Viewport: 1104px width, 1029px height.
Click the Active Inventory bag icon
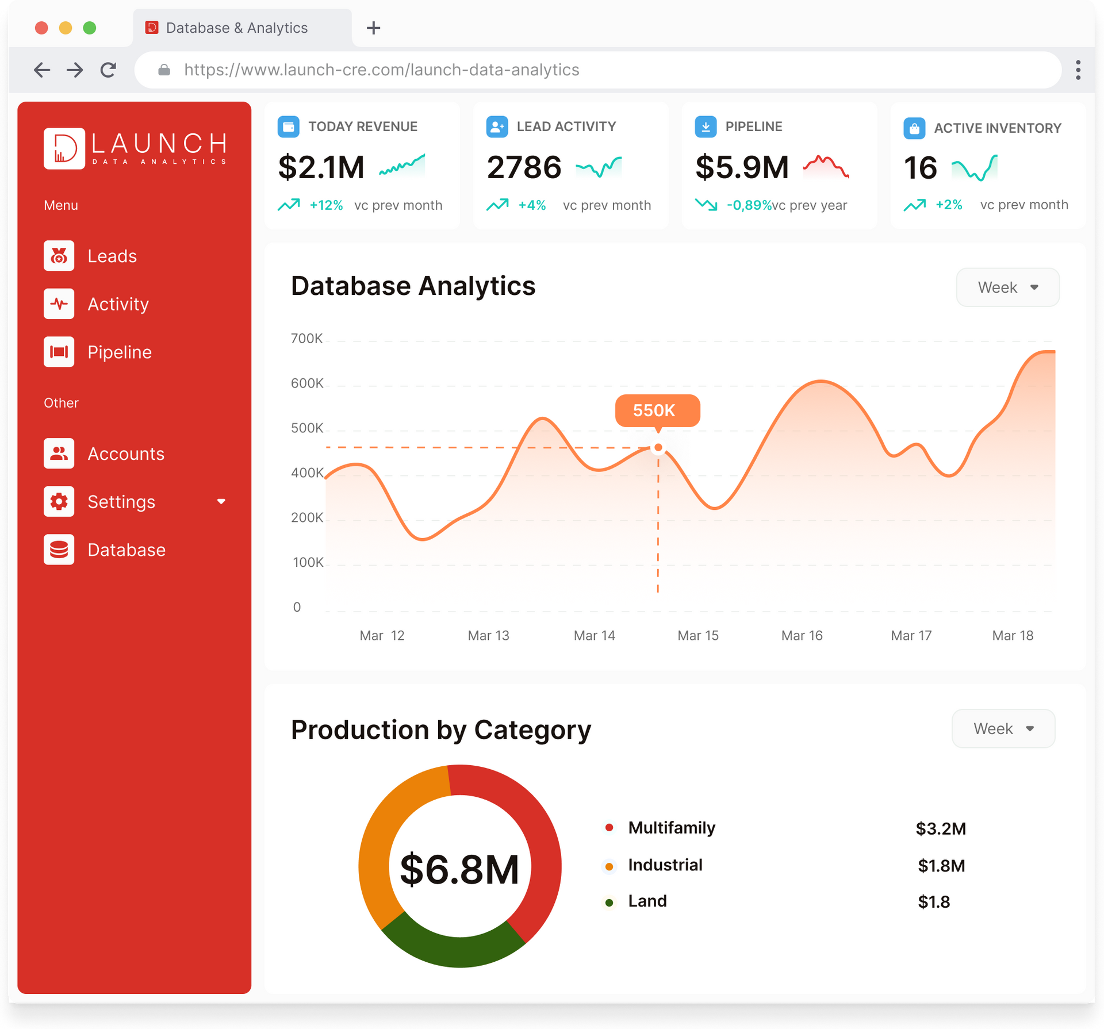pos(915,128)
